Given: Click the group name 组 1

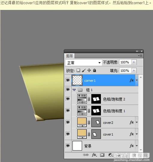Looking at the screenshot, I should click(89, 90).
